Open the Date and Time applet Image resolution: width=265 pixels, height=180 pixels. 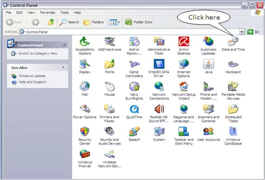[x=233, y=44]
